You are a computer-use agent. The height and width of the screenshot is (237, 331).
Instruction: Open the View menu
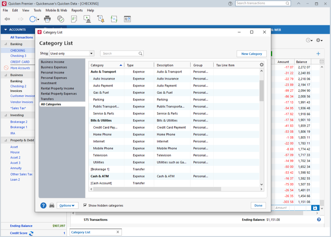click(x=26, y=10)
